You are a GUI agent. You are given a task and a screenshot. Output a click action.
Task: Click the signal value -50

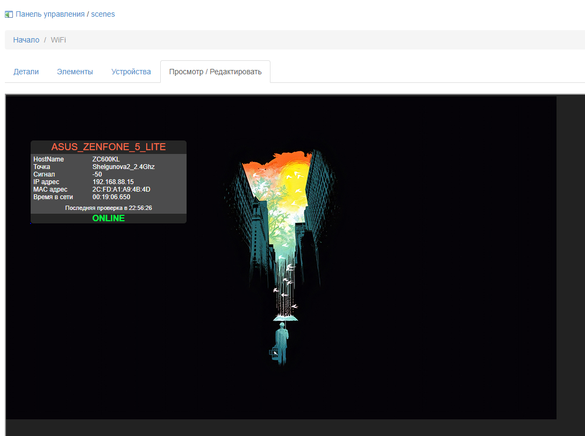coord(97,174)
